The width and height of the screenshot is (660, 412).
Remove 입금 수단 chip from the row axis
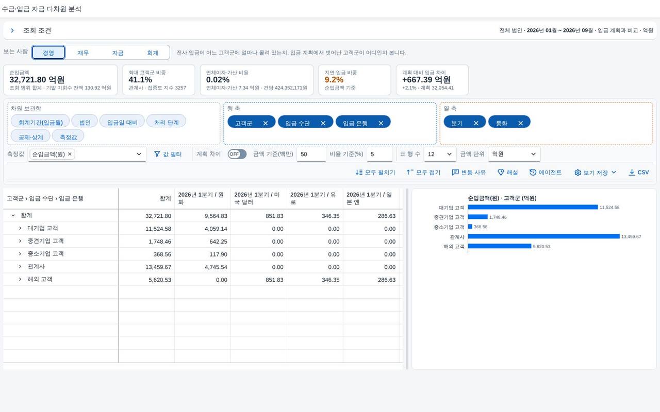click(x=323, y=123)
